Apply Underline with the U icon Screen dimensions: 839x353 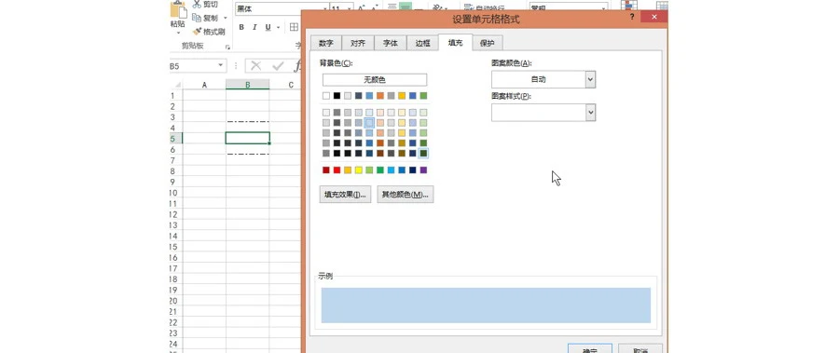pos(268,27)
